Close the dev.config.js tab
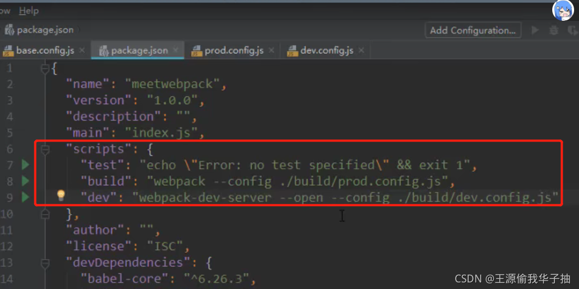This screenshot has width=579, height=289. tap(361, 50)
